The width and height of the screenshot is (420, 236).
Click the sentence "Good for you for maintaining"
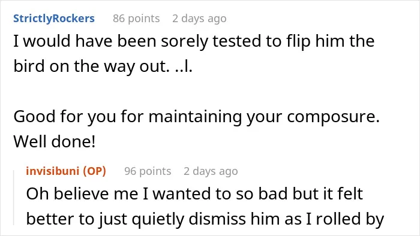click(x=197, y=117)
